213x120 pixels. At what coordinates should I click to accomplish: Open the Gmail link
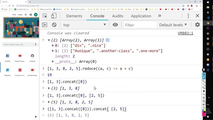[x=14, y=15]
